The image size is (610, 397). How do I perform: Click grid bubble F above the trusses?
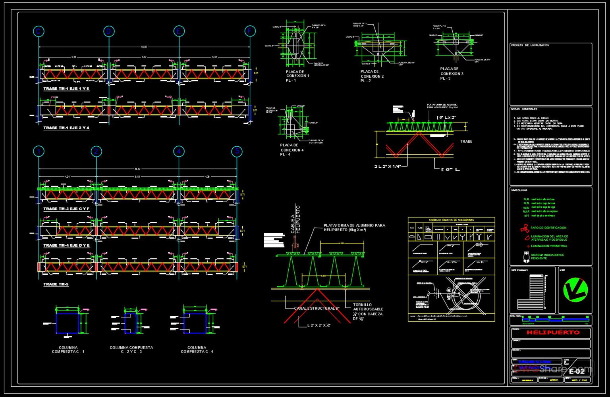[250, 30]
